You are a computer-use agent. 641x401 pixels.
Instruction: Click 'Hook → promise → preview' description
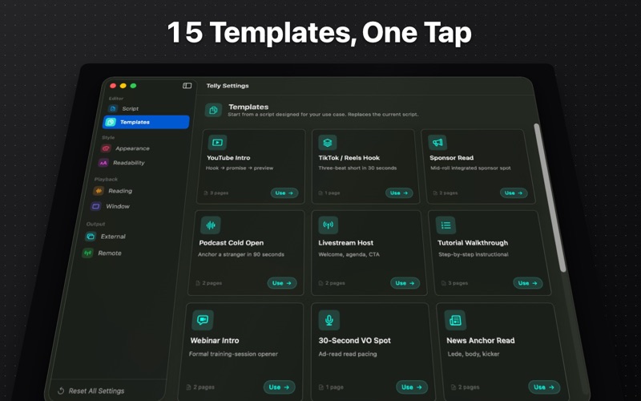[240, 168]
